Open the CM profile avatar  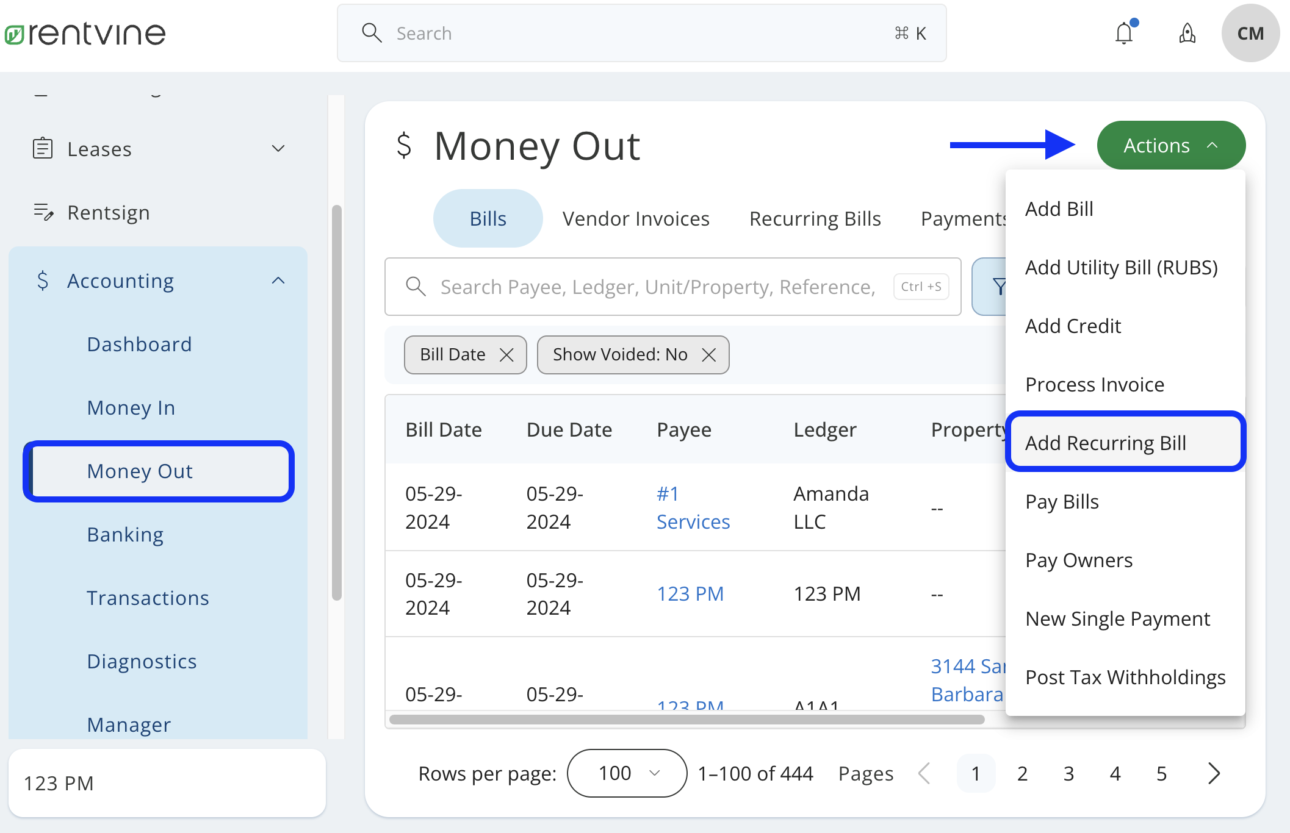(x=1250, y=33)
